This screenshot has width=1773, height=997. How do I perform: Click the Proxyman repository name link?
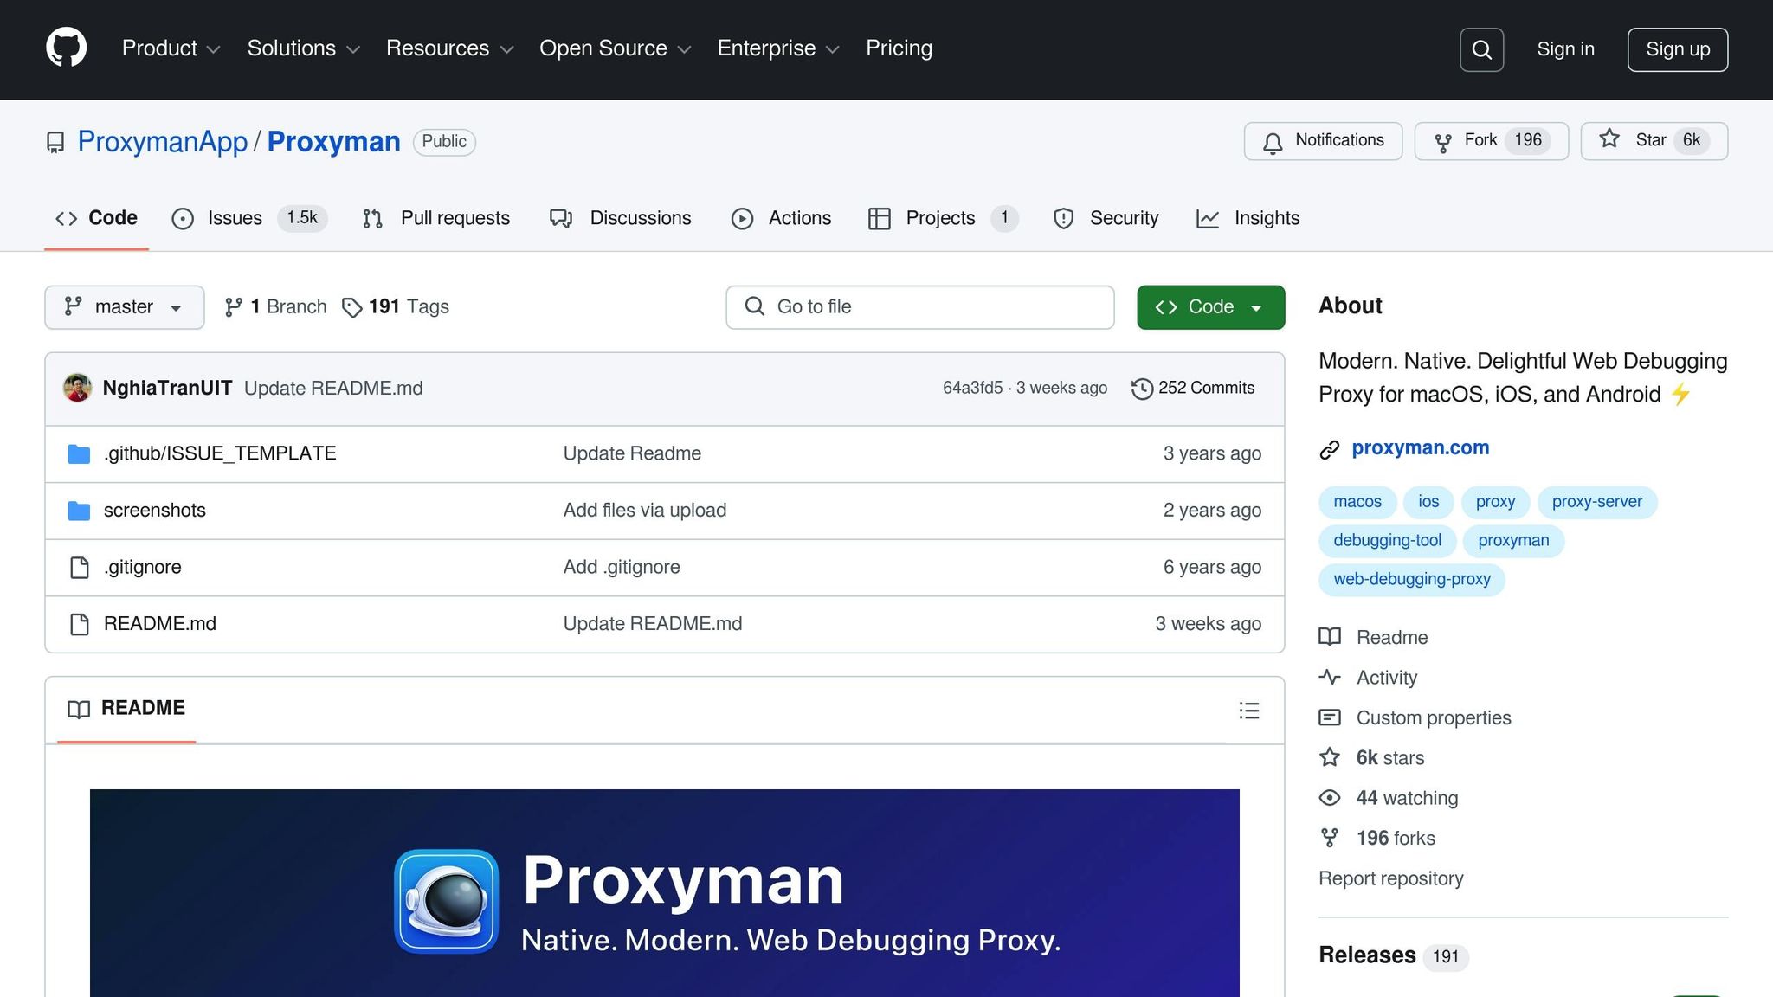coord(333,142)
